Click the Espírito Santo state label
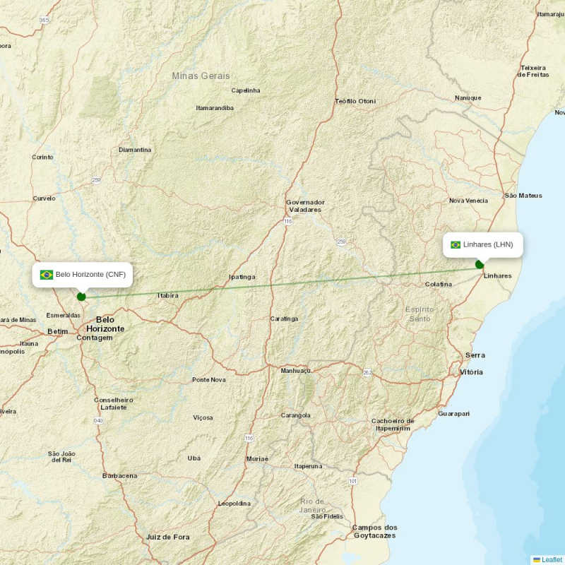 (420, 314)
